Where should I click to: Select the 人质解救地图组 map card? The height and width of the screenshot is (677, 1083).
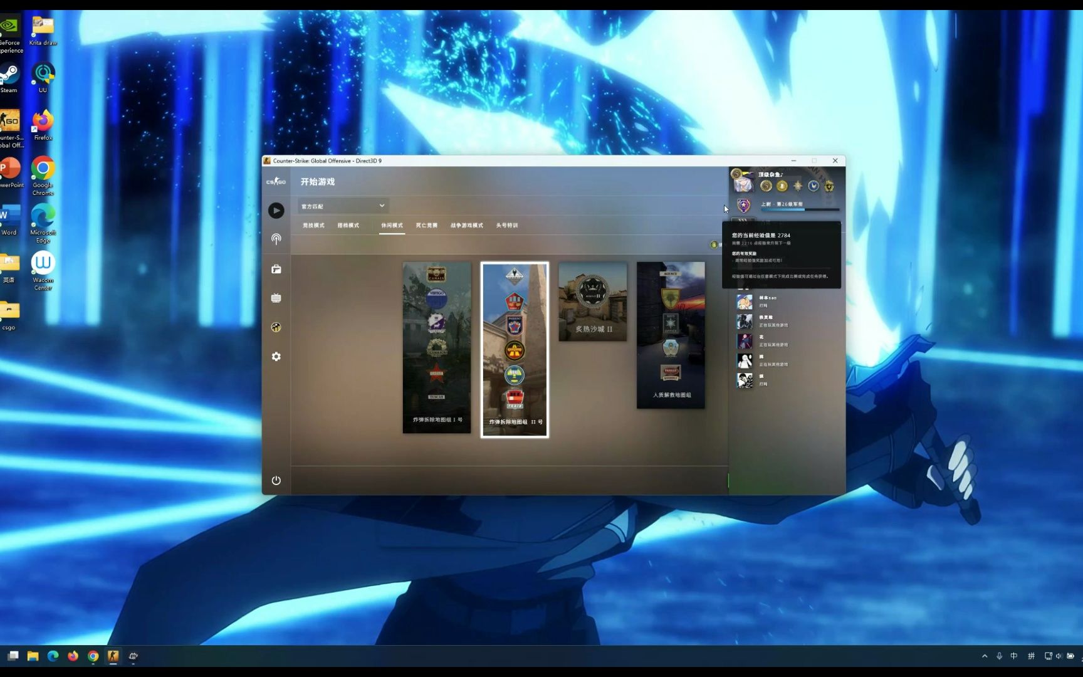pos(671,335)
